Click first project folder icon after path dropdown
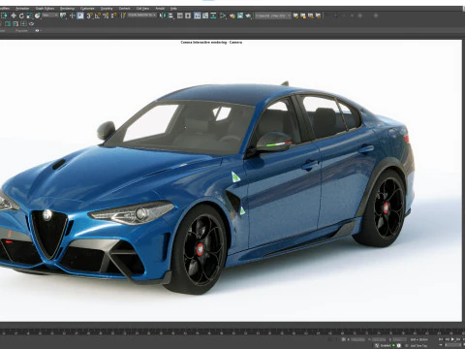Screen dimensions: 465x349 point(295,16)
